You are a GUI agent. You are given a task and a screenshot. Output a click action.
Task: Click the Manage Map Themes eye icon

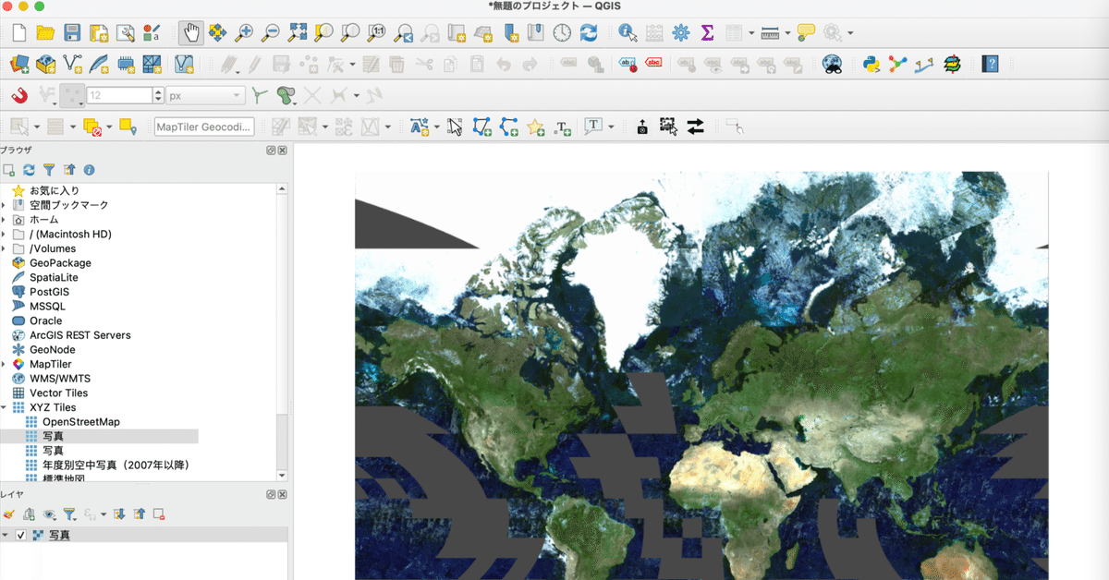click(x=48, y=514)
